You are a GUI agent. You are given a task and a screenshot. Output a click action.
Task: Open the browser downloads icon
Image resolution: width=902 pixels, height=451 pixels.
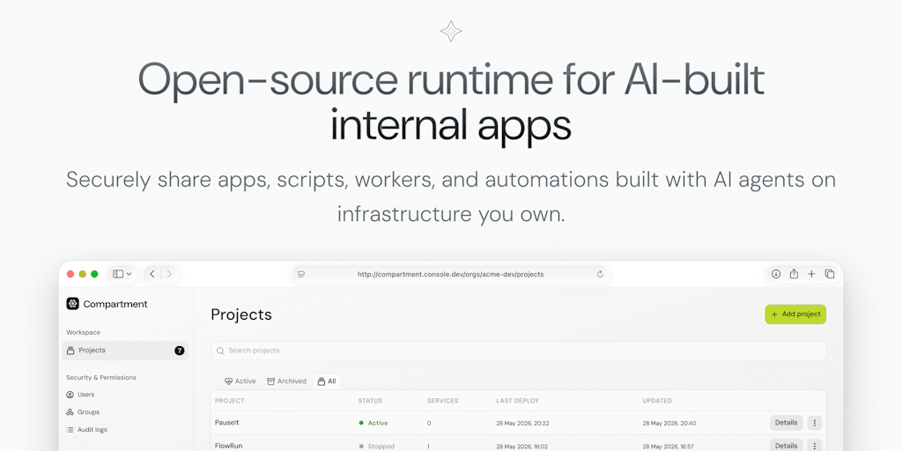point(776,275)
